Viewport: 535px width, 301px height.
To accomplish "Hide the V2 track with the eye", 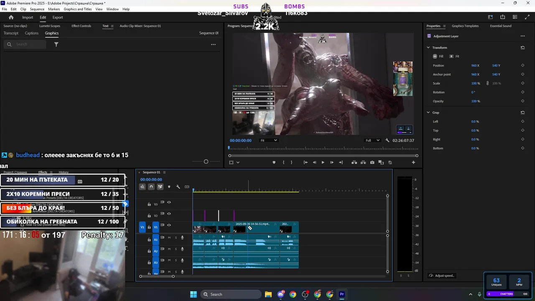I will pyautogui.click(x=169, y=214).
